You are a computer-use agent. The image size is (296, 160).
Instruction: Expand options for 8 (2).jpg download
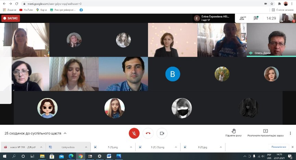point(221,147)
